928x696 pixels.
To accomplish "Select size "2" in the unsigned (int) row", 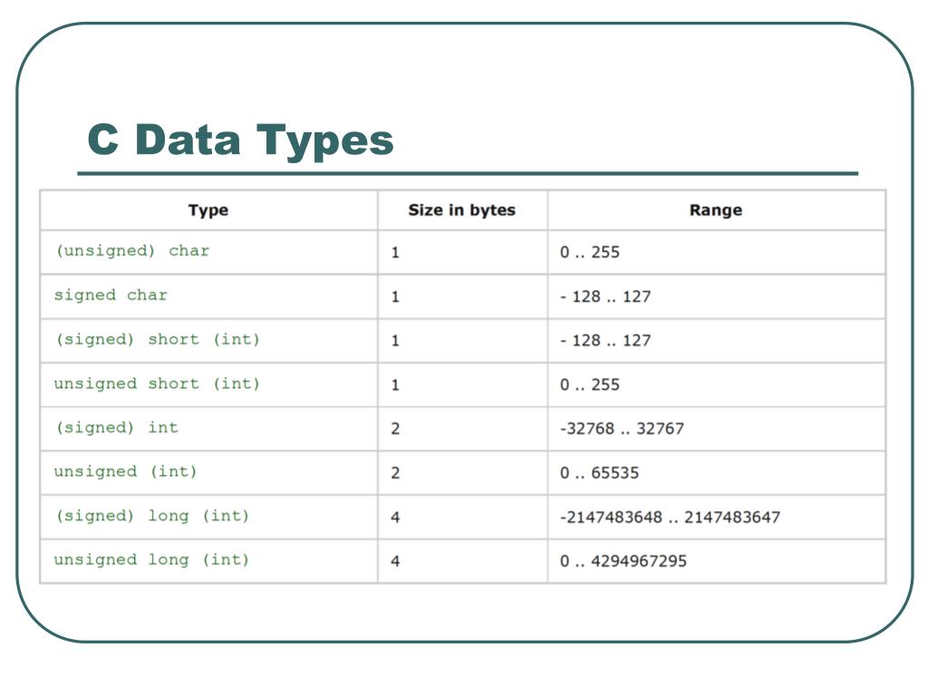I will [x=395, y=473].
